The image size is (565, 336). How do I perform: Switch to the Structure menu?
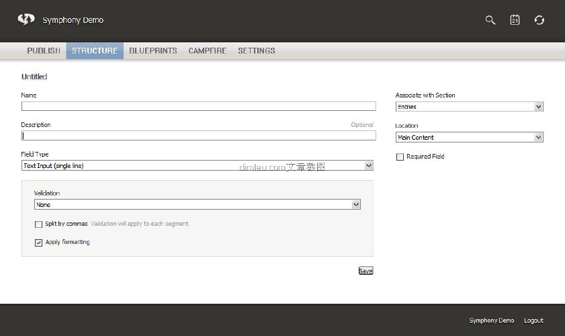coord(95,51)
